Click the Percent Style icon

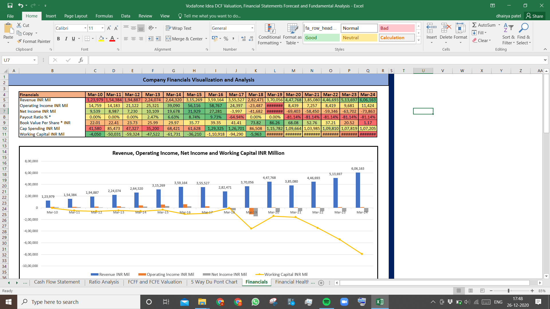point(226,39)
